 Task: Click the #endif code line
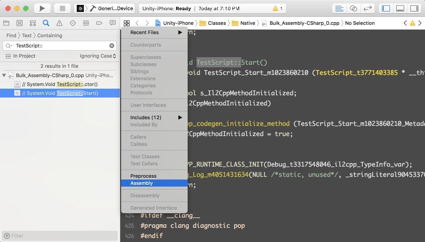(x=152, y=236)
